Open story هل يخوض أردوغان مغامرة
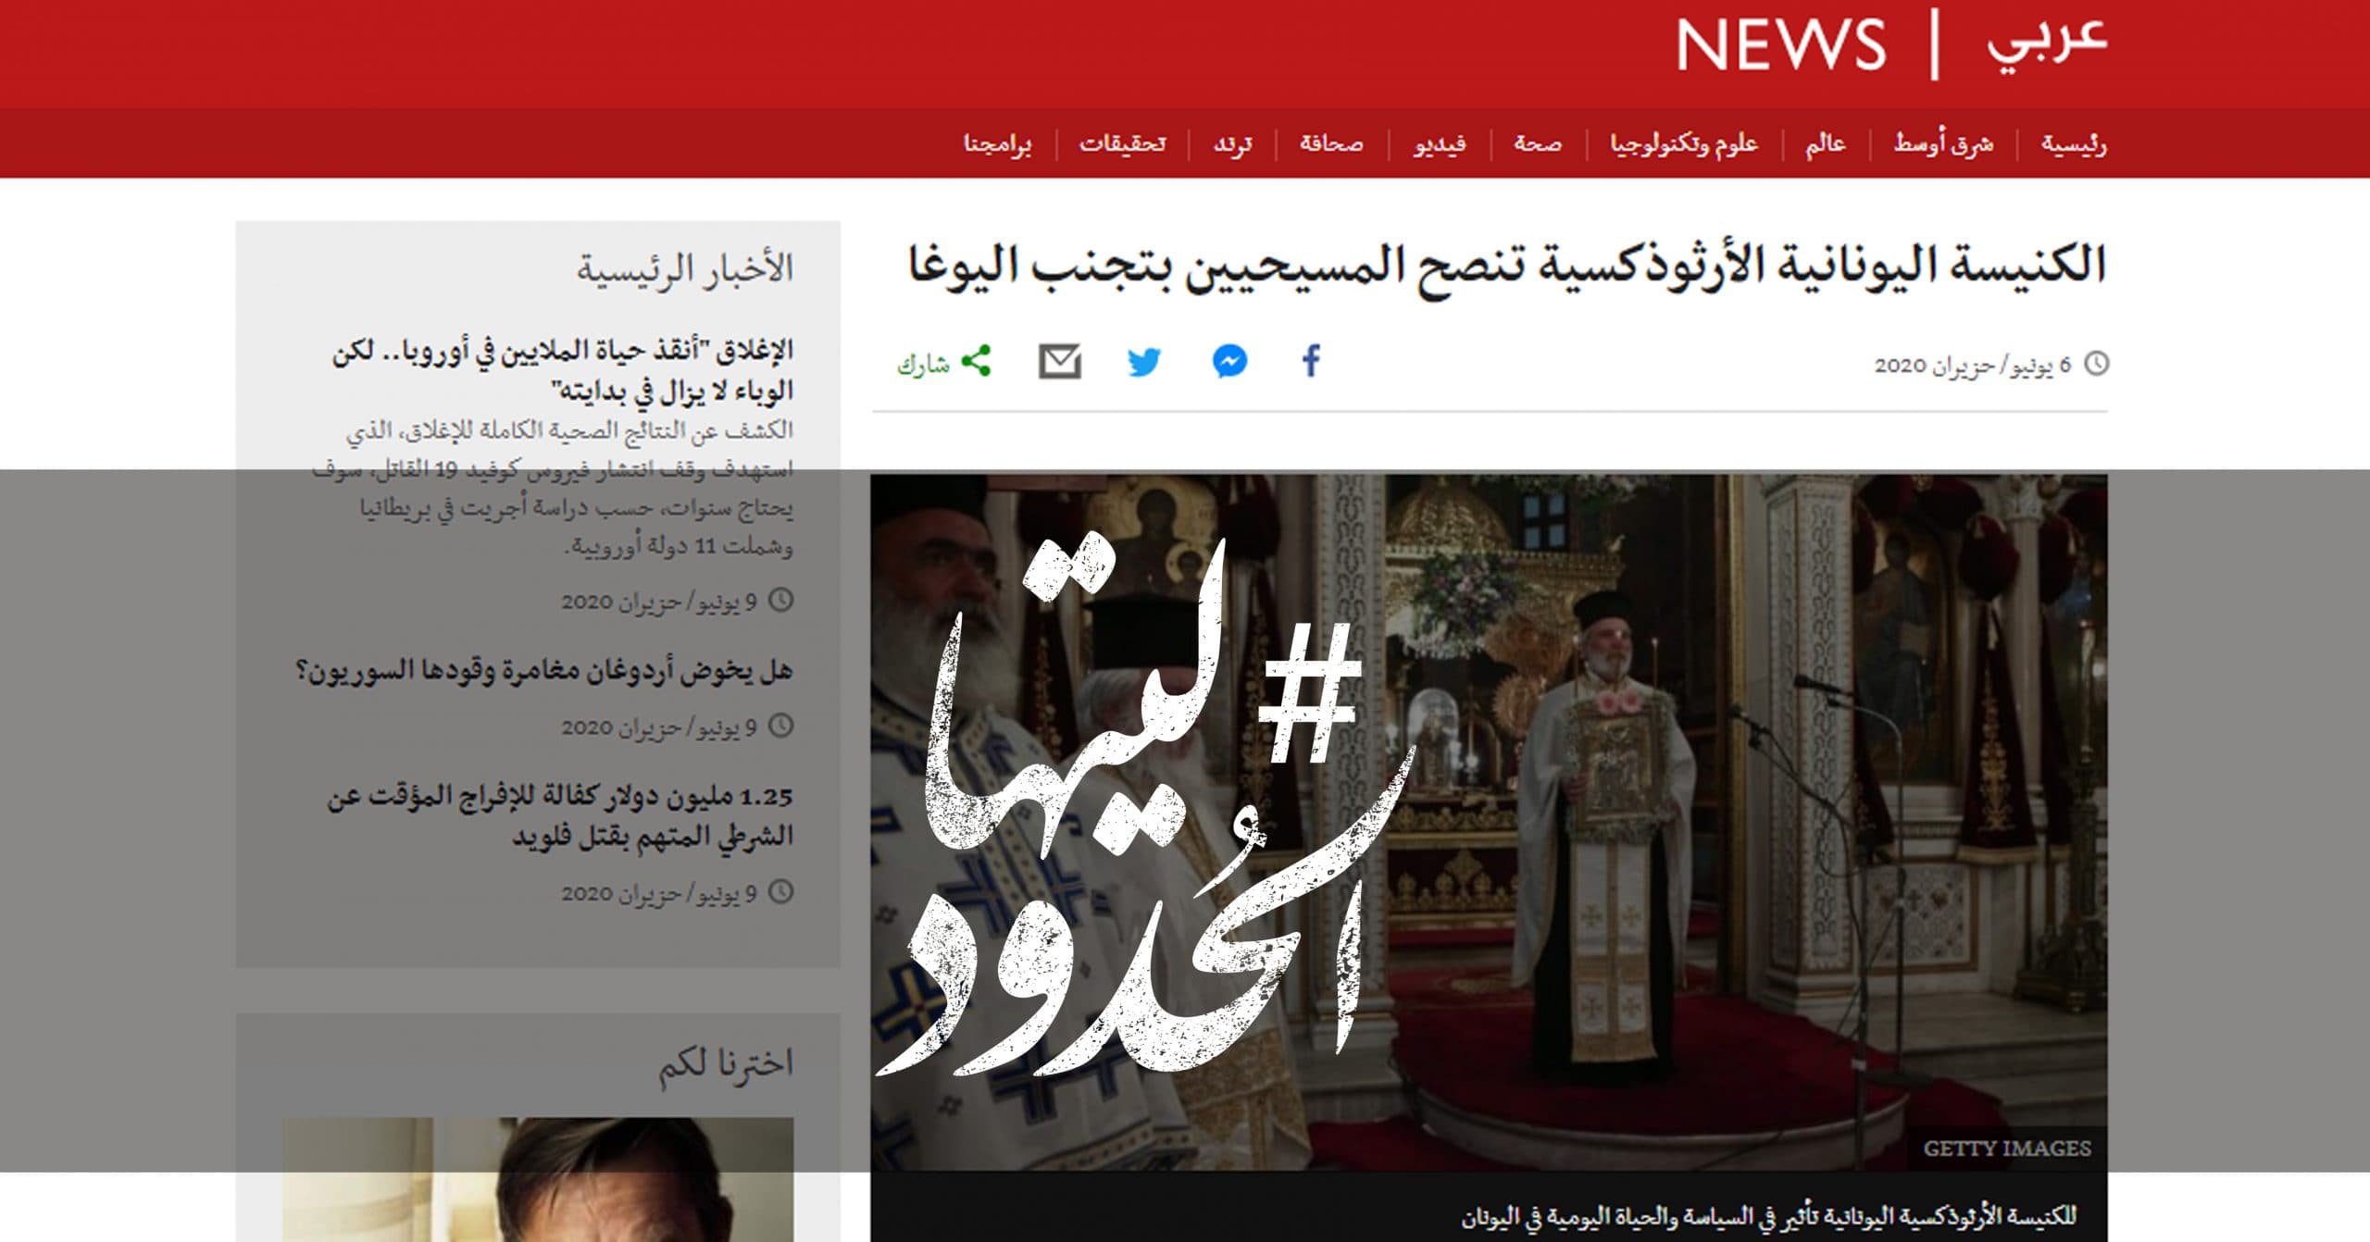The width and height of the screenshot is (2370, 1242). coord(543,669)
